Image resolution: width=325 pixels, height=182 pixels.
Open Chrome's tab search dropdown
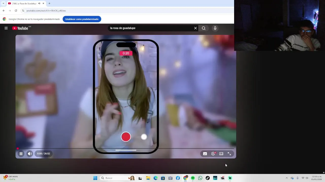pos(3,3)
